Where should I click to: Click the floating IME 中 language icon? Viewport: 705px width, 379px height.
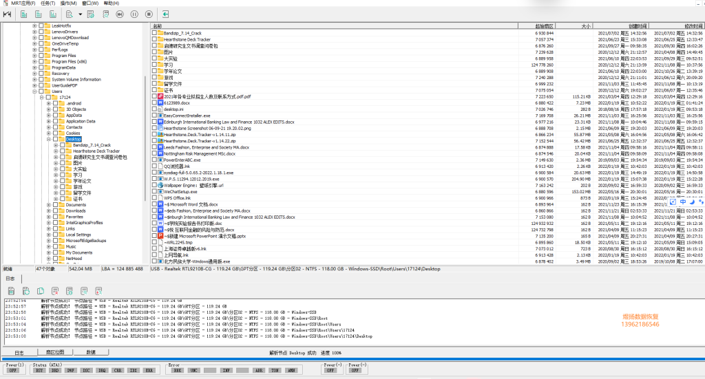point(683,202)
